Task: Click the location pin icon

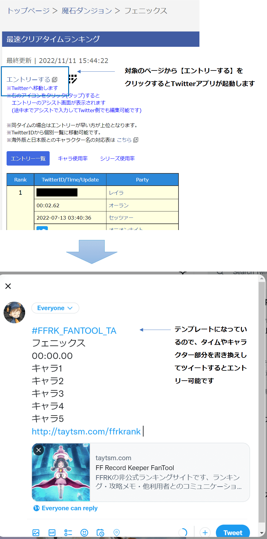Action: coord(117,532)
